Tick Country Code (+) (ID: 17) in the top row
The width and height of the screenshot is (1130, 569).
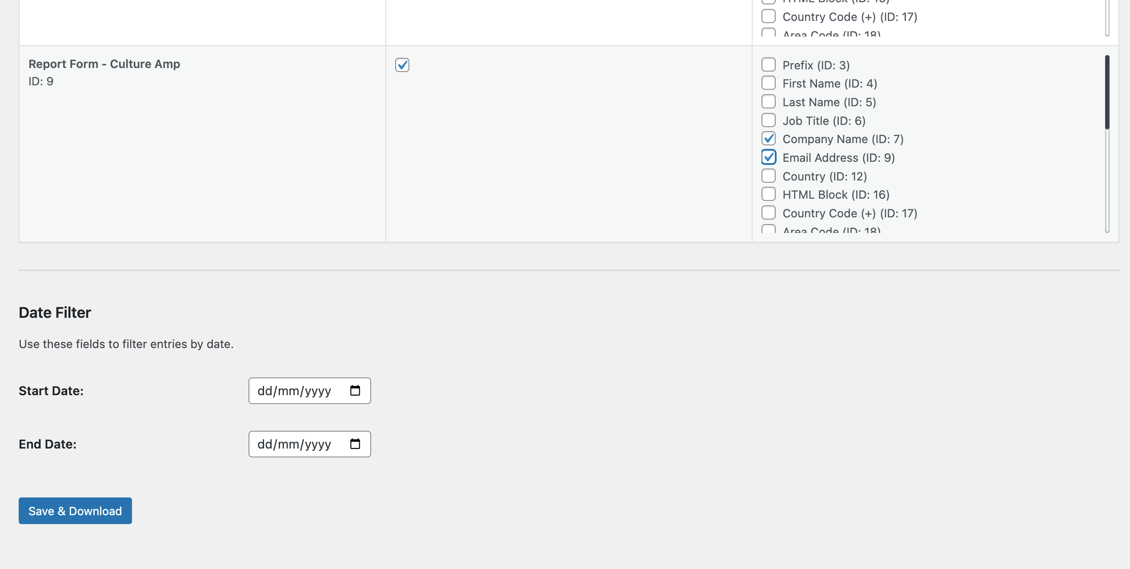pyautogui.click(x=769, y=16)
